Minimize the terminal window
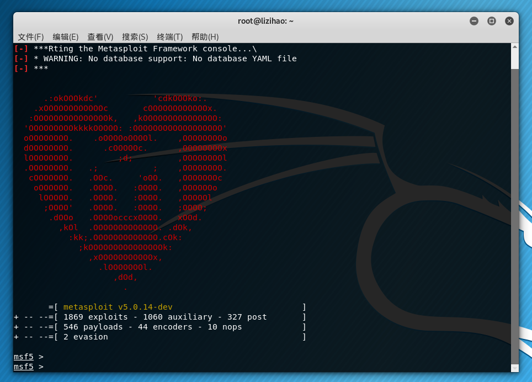The height and width of the screenshot is (382, 532). pos(474,21)
